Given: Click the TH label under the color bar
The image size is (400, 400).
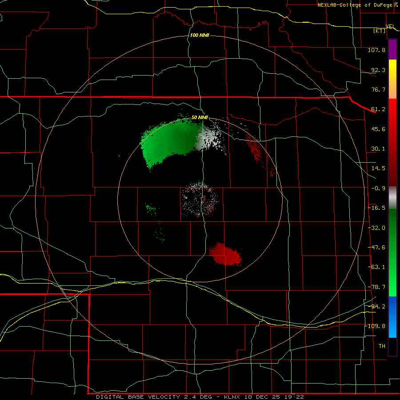Looking at the screenshot, I should tap(382, 346).
